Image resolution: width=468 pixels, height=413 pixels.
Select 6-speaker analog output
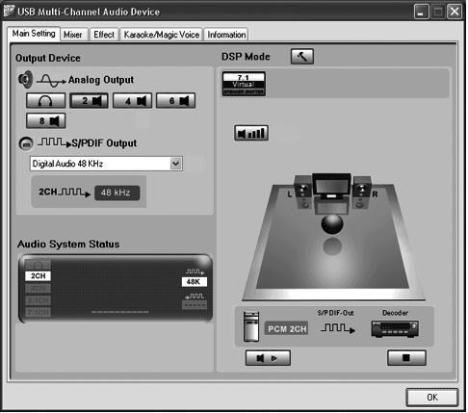[x=175, y=101]
